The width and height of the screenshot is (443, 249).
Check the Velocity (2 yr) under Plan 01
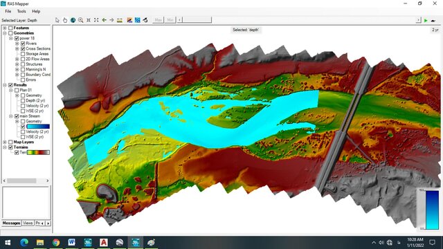pyautogui.click(x=23, y=106)
